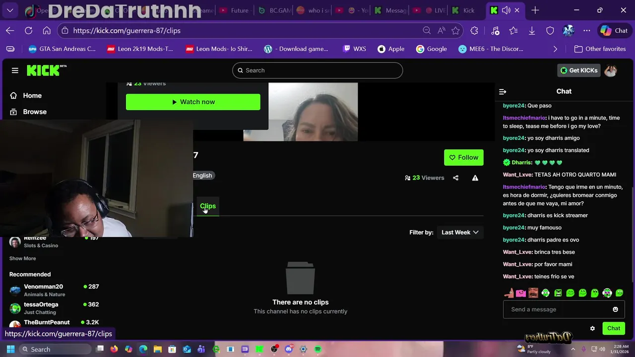
Task: Open chat settings gear icon
Action: 592,328
